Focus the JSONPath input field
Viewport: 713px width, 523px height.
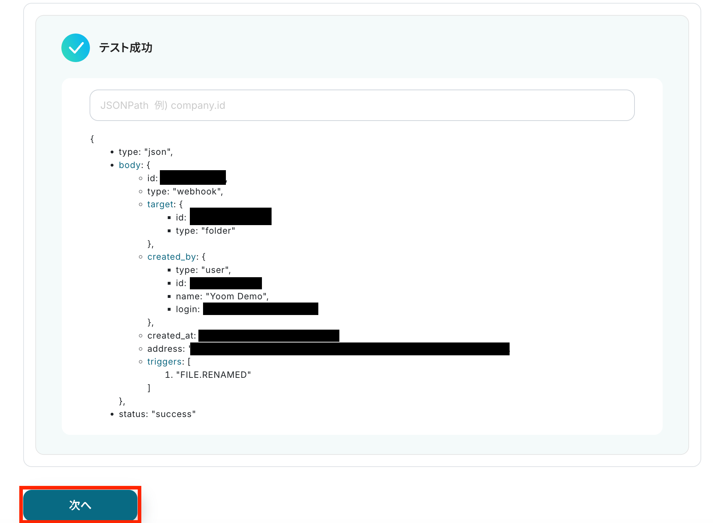362,105
